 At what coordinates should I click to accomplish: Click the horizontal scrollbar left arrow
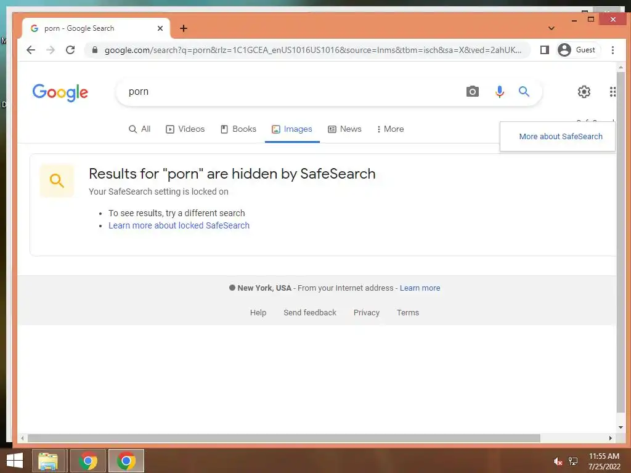pyautogui.click(x=22, y=438)
